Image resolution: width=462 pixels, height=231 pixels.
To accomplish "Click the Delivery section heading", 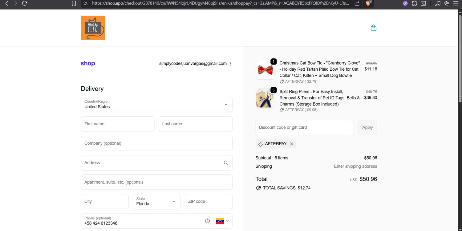I will click(92, 89).
